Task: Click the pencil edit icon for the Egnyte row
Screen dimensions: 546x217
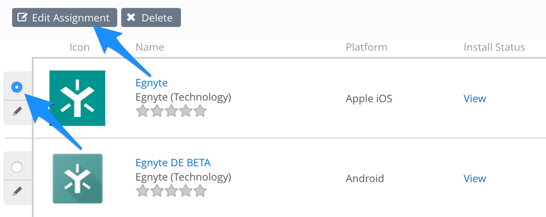Action: pos(17,112)
